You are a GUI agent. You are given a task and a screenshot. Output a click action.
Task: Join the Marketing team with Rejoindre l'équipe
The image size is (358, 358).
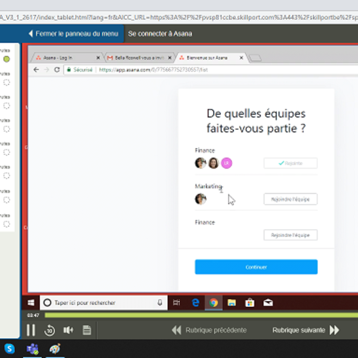coord(290,199)
